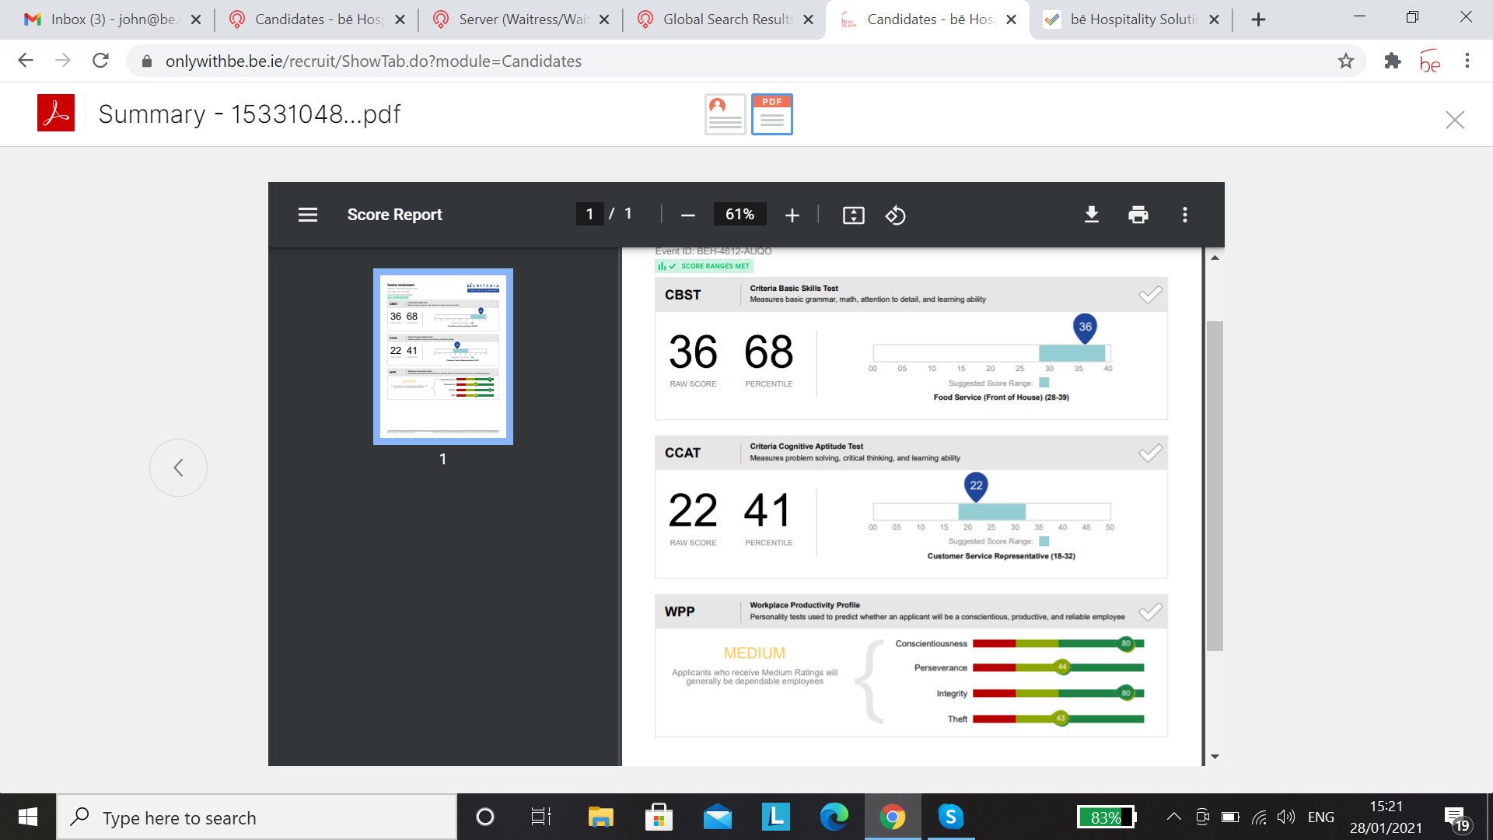The image size is (1493, 840).
Task: Click the fit to page icon
Action: tap(854, 215)
